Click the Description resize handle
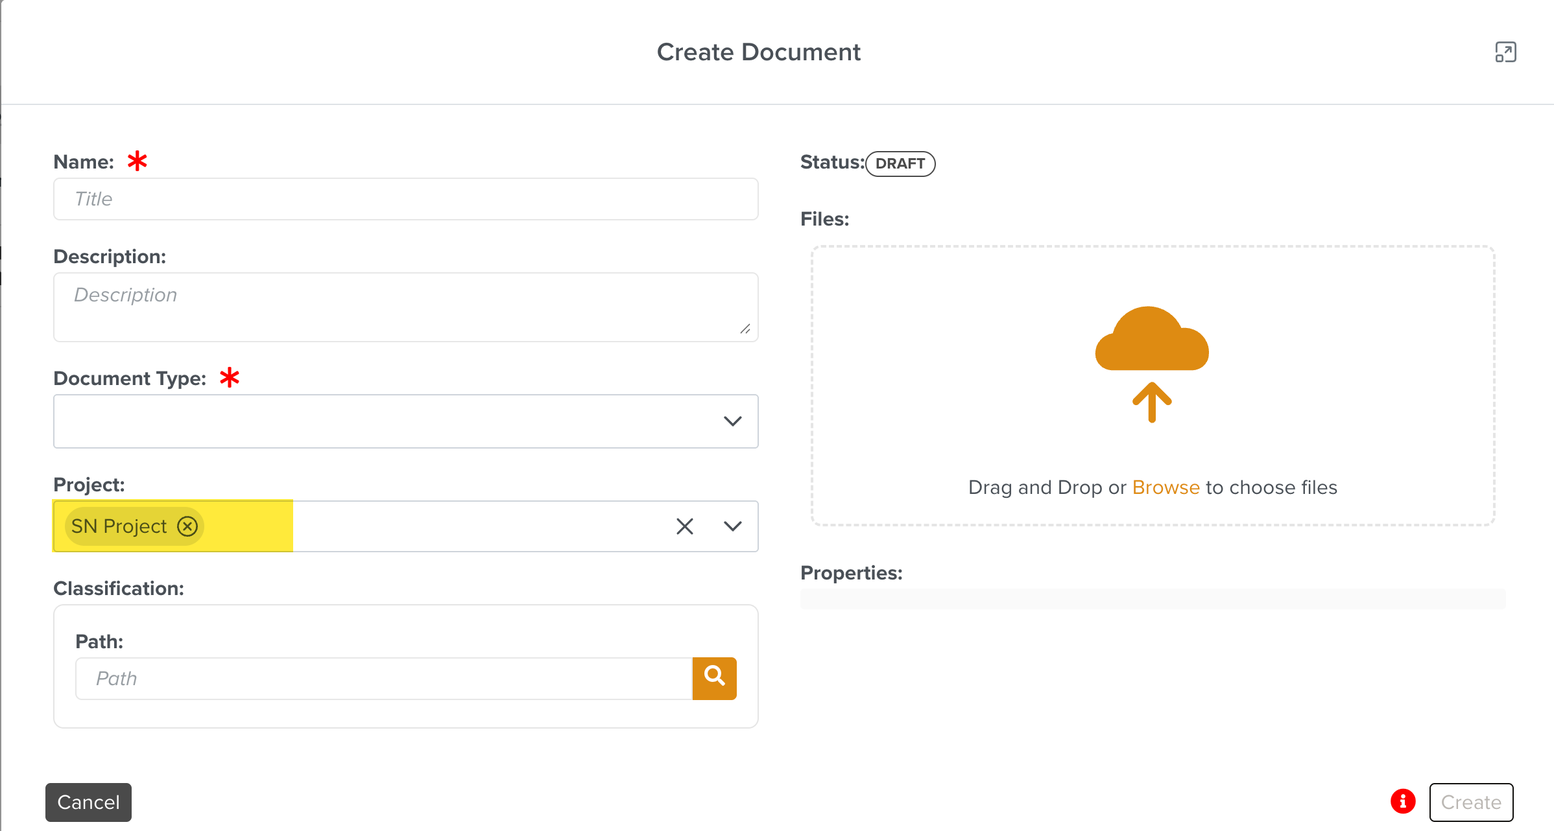Screen dimensions: 1554x831 pos(745,329)
